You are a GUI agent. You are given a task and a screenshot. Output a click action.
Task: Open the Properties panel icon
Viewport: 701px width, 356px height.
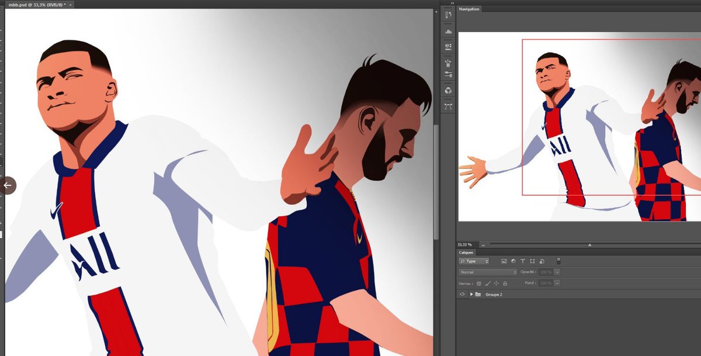[449, 46]
